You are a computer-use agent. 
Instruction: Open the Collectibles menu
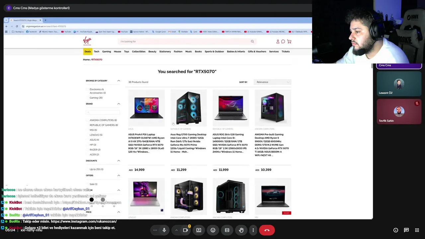[x=139, y=51]
